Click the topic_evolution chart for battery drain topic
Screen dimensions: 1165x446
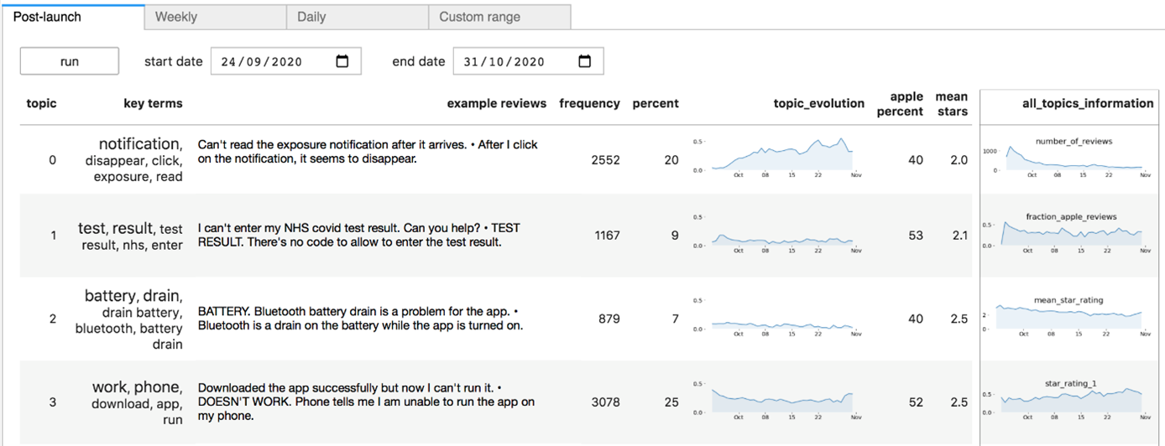pyautogui.click(x=782, y=322)
